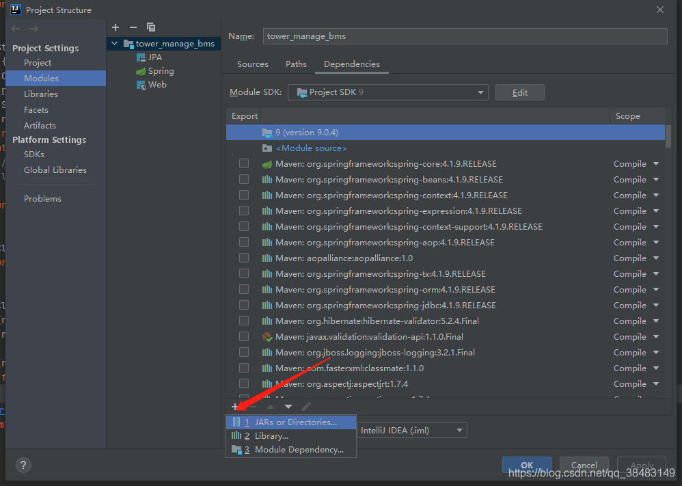Open the help question mark button
This screenshot has width=682, height=486.
pyautogui.click(x=23, y=465)
